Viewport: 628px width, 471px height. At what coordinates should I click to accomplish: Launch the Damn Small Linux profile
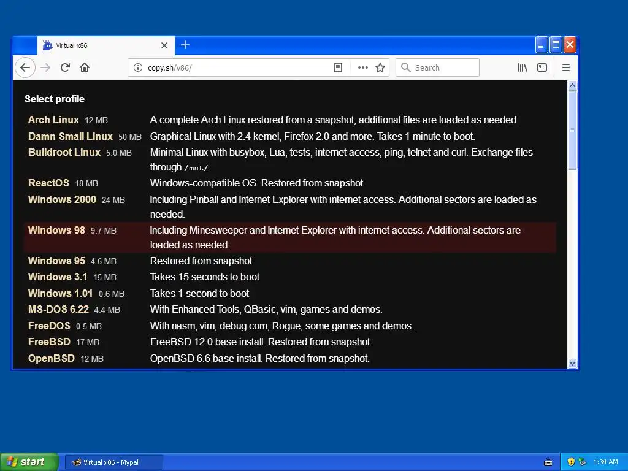(71, 136)
